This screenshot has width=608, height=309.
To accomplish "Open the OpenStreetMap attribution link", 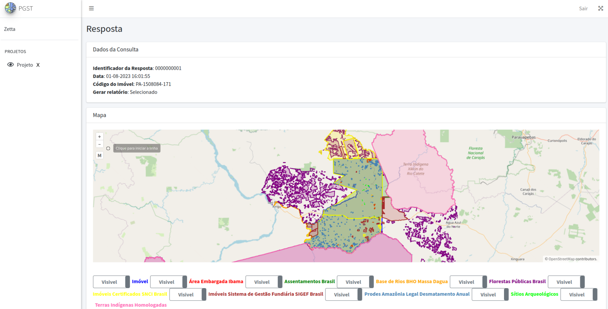I will click(561, 259).
